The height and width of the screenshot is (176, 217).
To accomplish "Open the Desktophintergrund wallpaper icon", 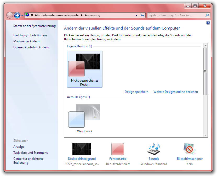I will 82,149.
